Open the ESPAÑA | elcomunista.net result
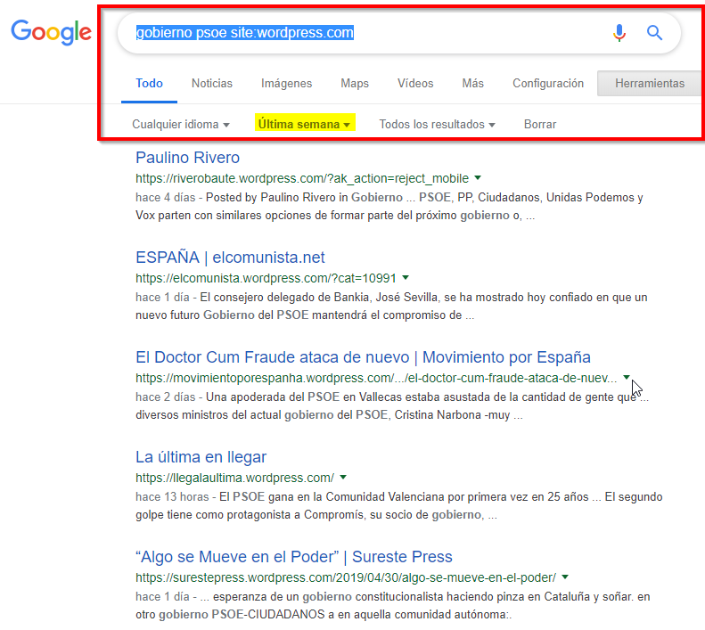 click(230, 258)
